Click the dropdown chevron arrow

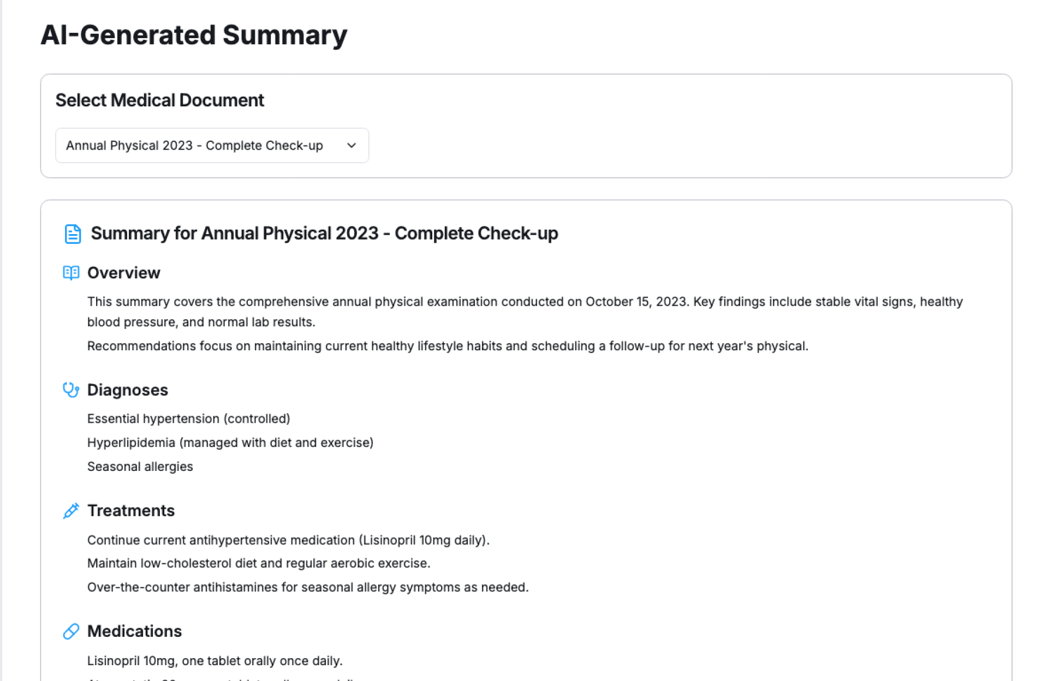click(352, 146)
